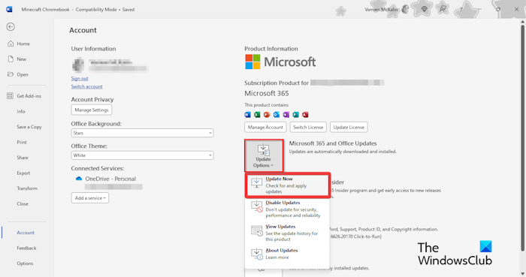Select Transform in the sidebar
Image resolution: width=526 pixels, height=277 pixels.
27,188
